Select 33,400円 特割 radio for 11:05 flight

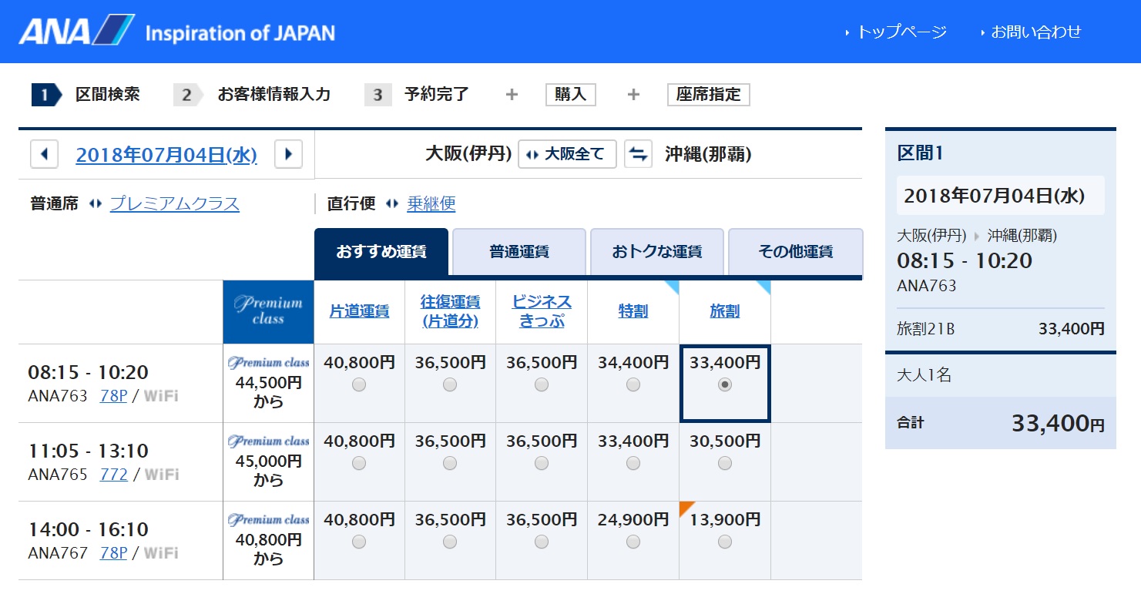(633, 463)
